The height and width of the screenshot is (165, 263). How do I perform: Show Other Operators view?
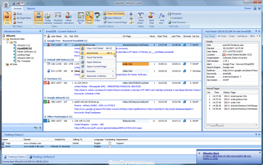coord(69,18)
